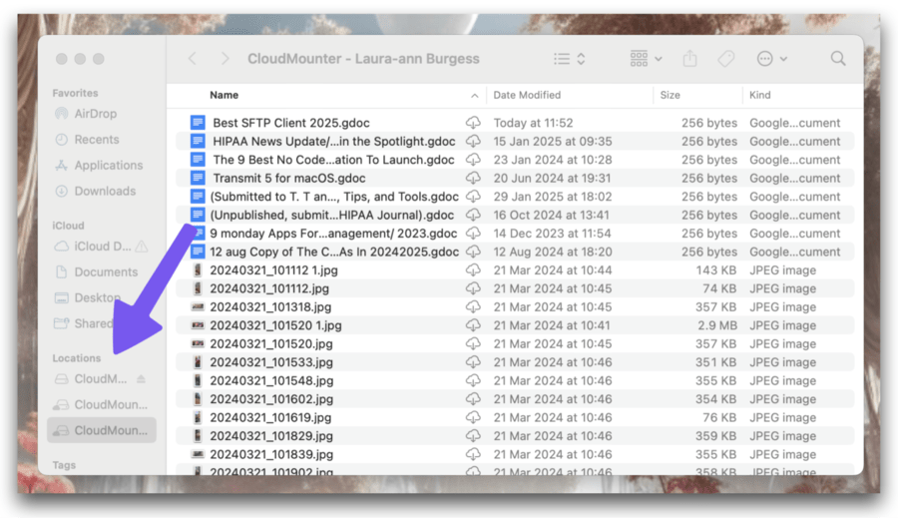Select Submitted to T. T an... gdoc
Image resolution: width=898 pixels, height=518 pixels.
pyautogui.click(x=334, y=197)
